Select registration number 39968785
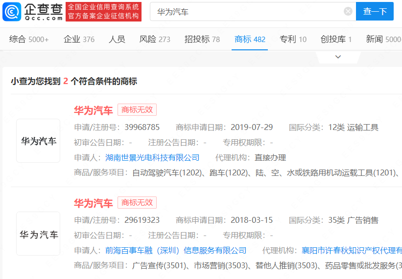402x279 pixels. coord(142,127)
